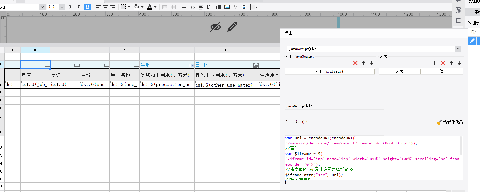Move the 引用JavaScript entry up
Viewport: 480px width, 192px height.
(364, 63)
